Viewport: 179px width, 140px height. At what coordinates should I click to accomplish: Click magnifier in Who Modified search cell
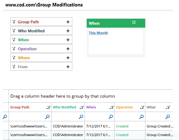tap(81, 117)
